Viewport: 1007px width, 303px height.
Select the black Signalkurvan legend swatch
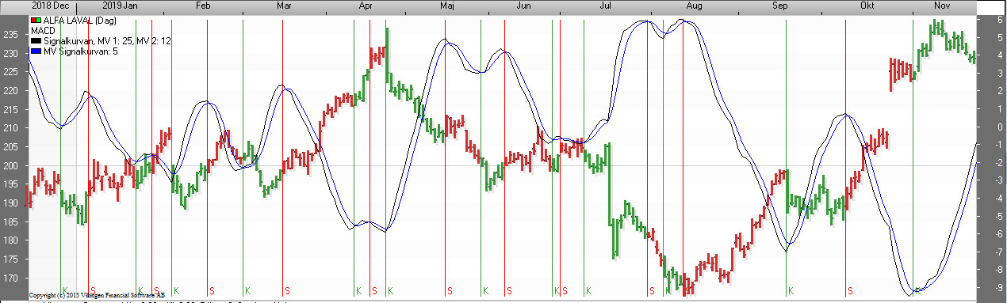tap(35, 40)
